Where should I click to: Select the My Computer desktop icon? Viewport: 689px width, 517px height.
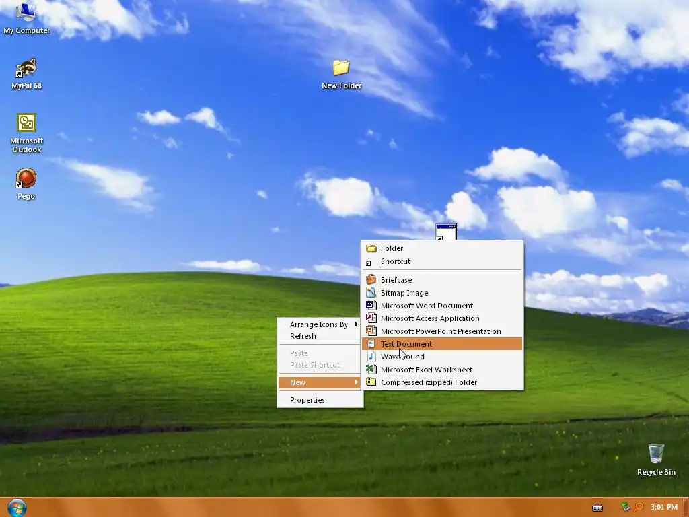click(26, 18)
